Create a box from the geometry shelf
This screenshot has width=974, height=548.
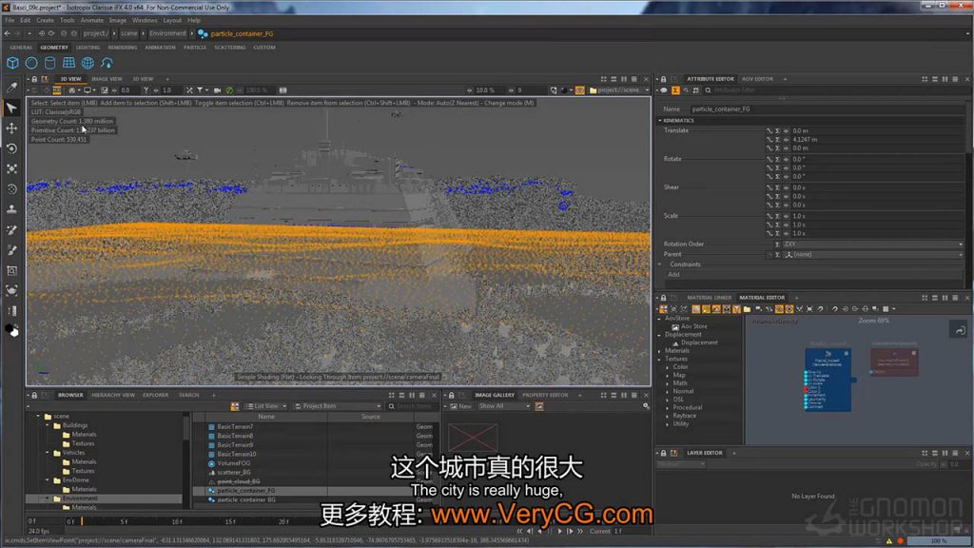(12, 63)
